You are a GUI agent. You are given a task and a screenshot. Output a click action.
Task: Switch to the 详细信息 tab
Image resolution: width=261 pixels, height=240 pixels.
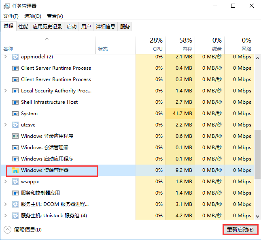(105, 26)
